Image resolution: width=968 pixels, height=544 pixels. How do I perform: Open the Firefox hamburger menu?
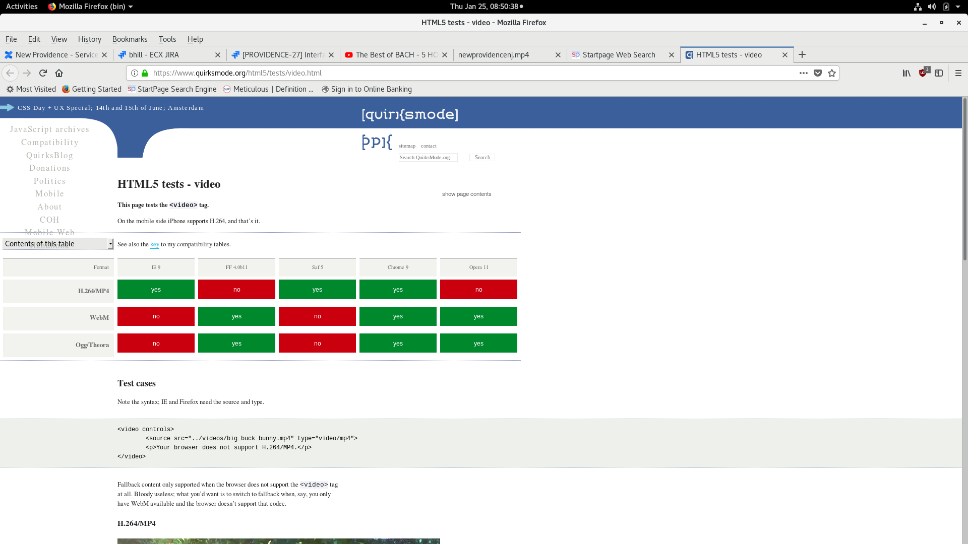click(x=958, y=73)
